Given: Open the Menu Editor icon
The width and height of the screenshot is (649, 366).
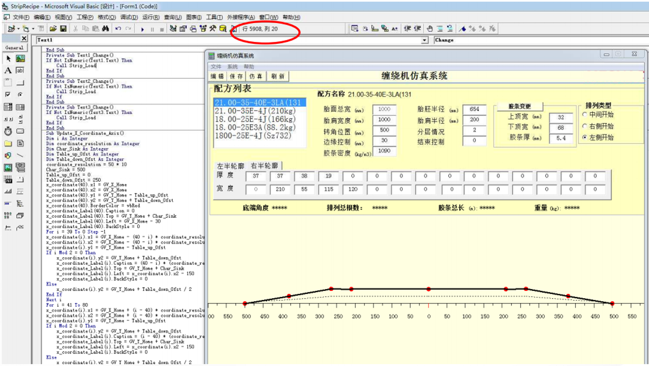Looking at the screenshot, I should (x=41, y=29).
